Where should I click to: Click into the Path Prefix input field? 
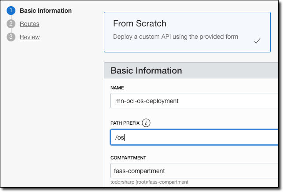coord(194,137)
